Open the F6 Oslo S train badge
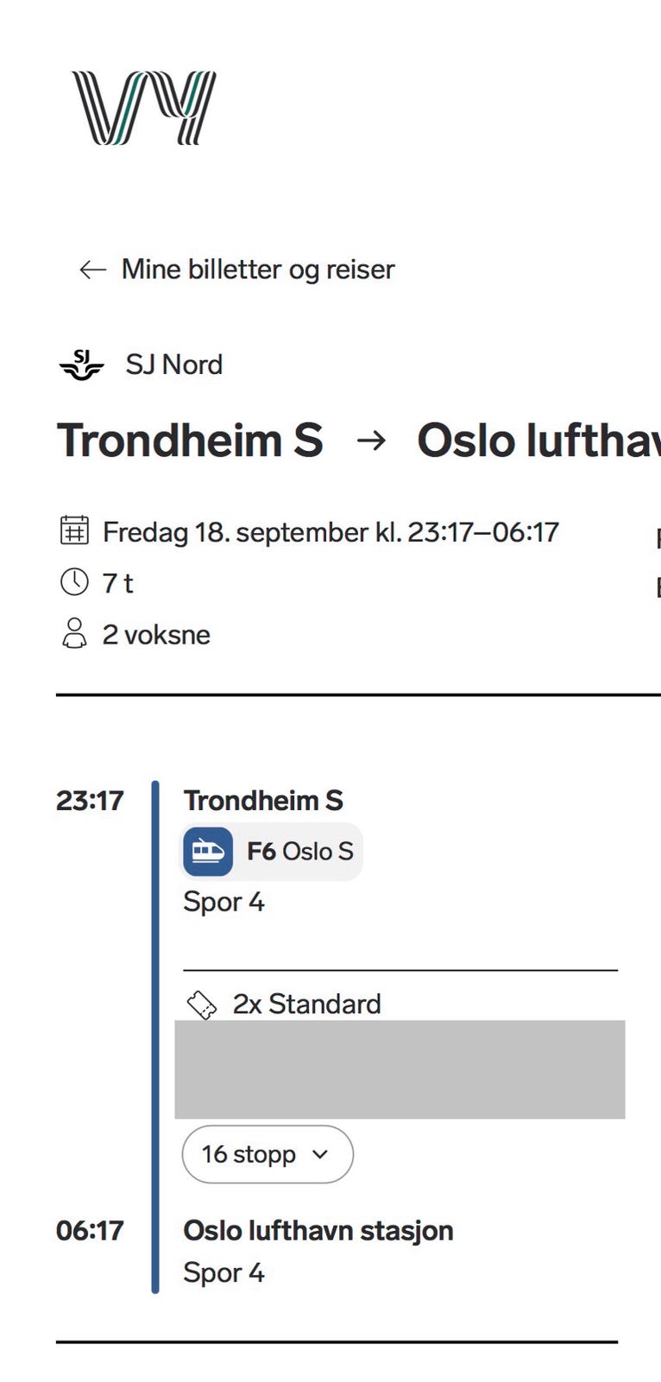 pyautogui.click(x=271, y=852)
